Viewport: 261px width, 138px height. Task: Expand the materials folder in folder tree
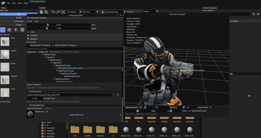pos(45,128)
